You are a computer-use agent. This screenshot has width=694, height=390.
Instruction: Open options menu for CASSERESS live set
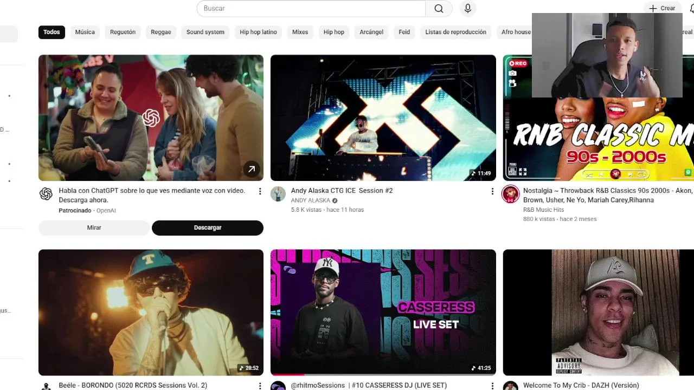click(492, 386)
